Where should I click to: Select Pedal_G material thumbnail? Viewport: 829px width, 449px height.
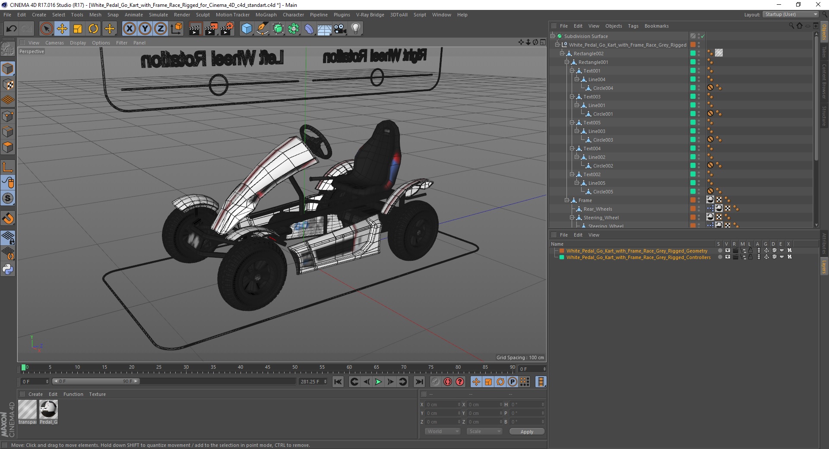tap(48, 409)
